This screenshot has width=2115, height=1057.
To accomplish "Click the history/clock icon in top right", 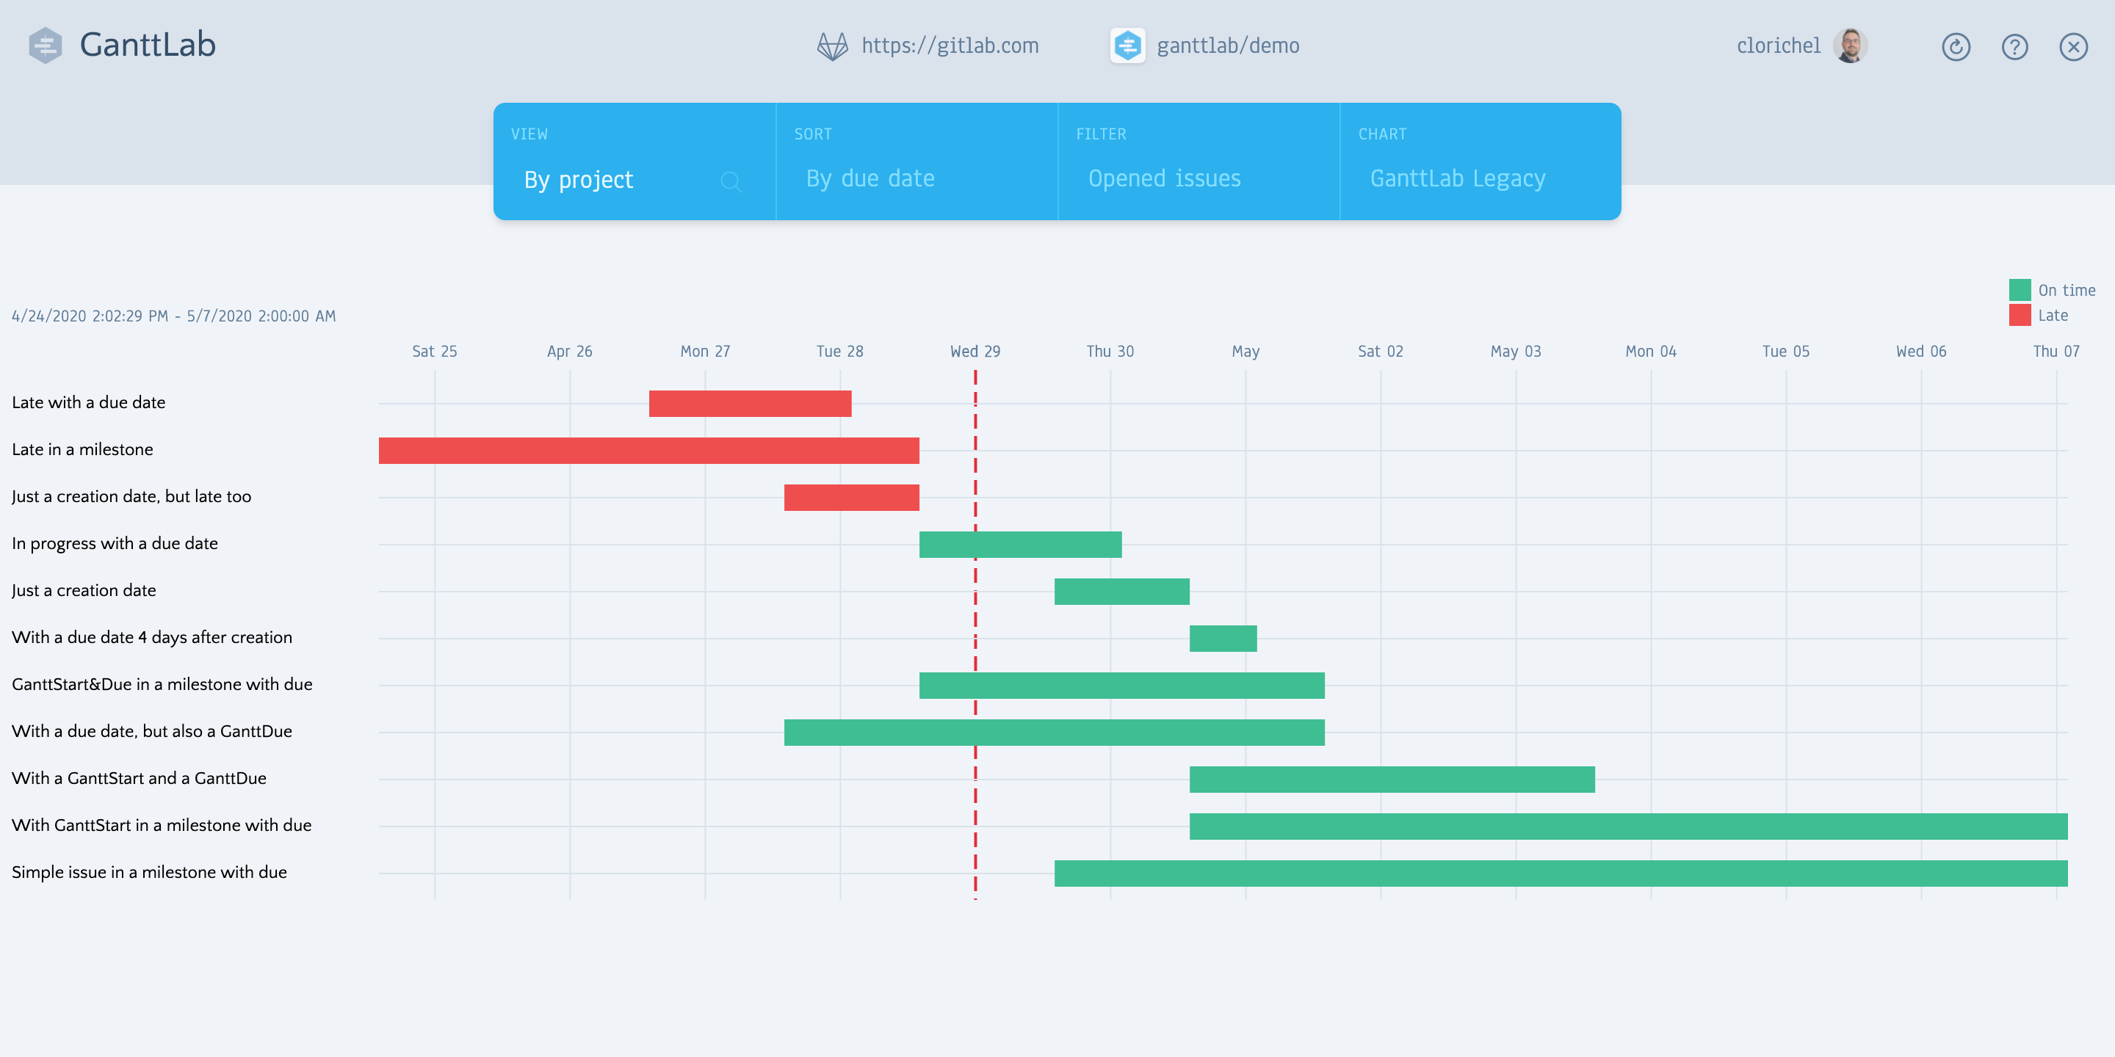I will [1956, 46].
